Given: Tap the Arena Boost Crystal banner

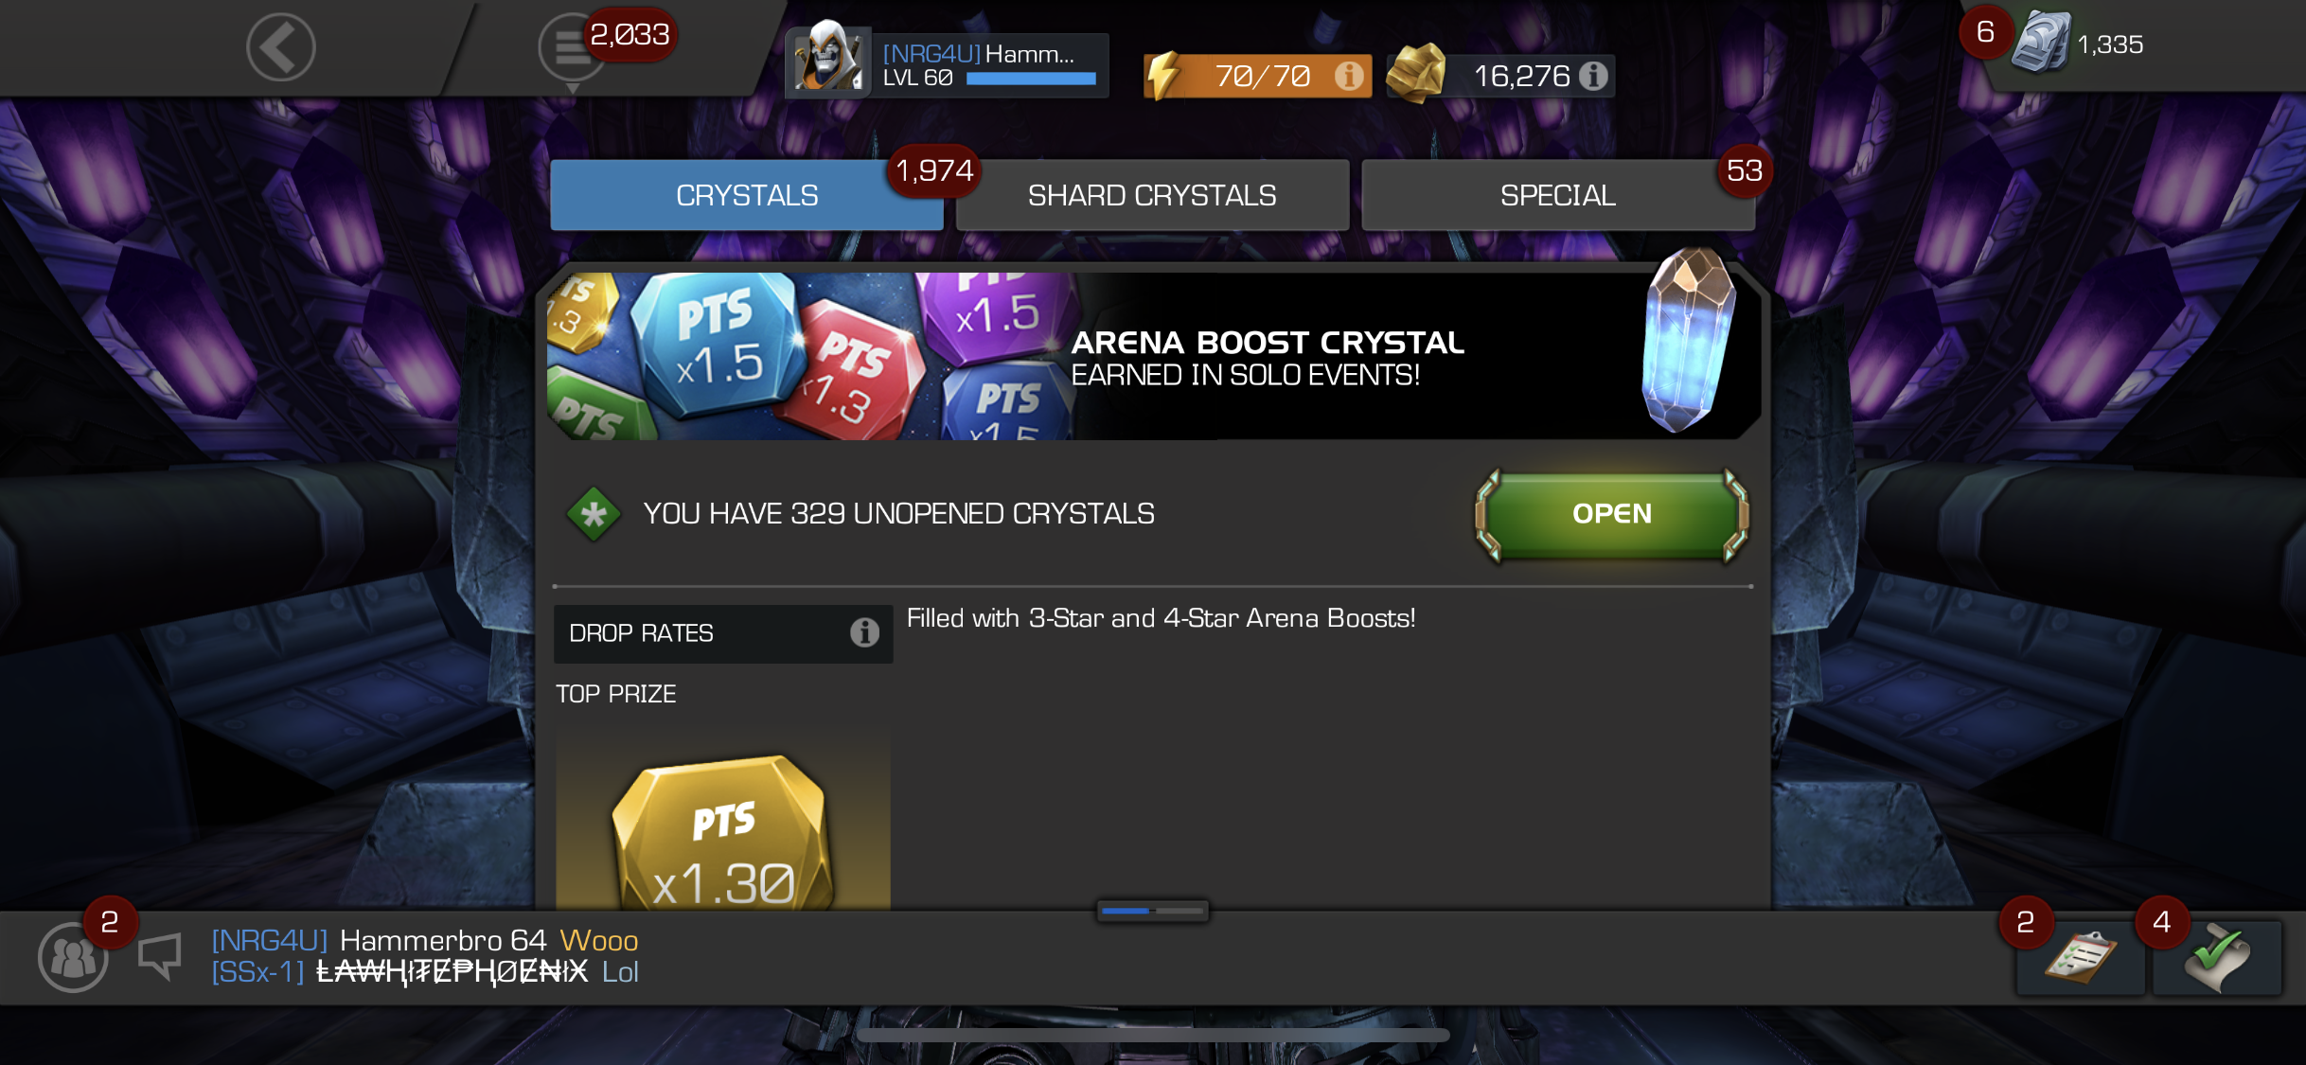Looking at the screenshot, I should [1153, 354].
